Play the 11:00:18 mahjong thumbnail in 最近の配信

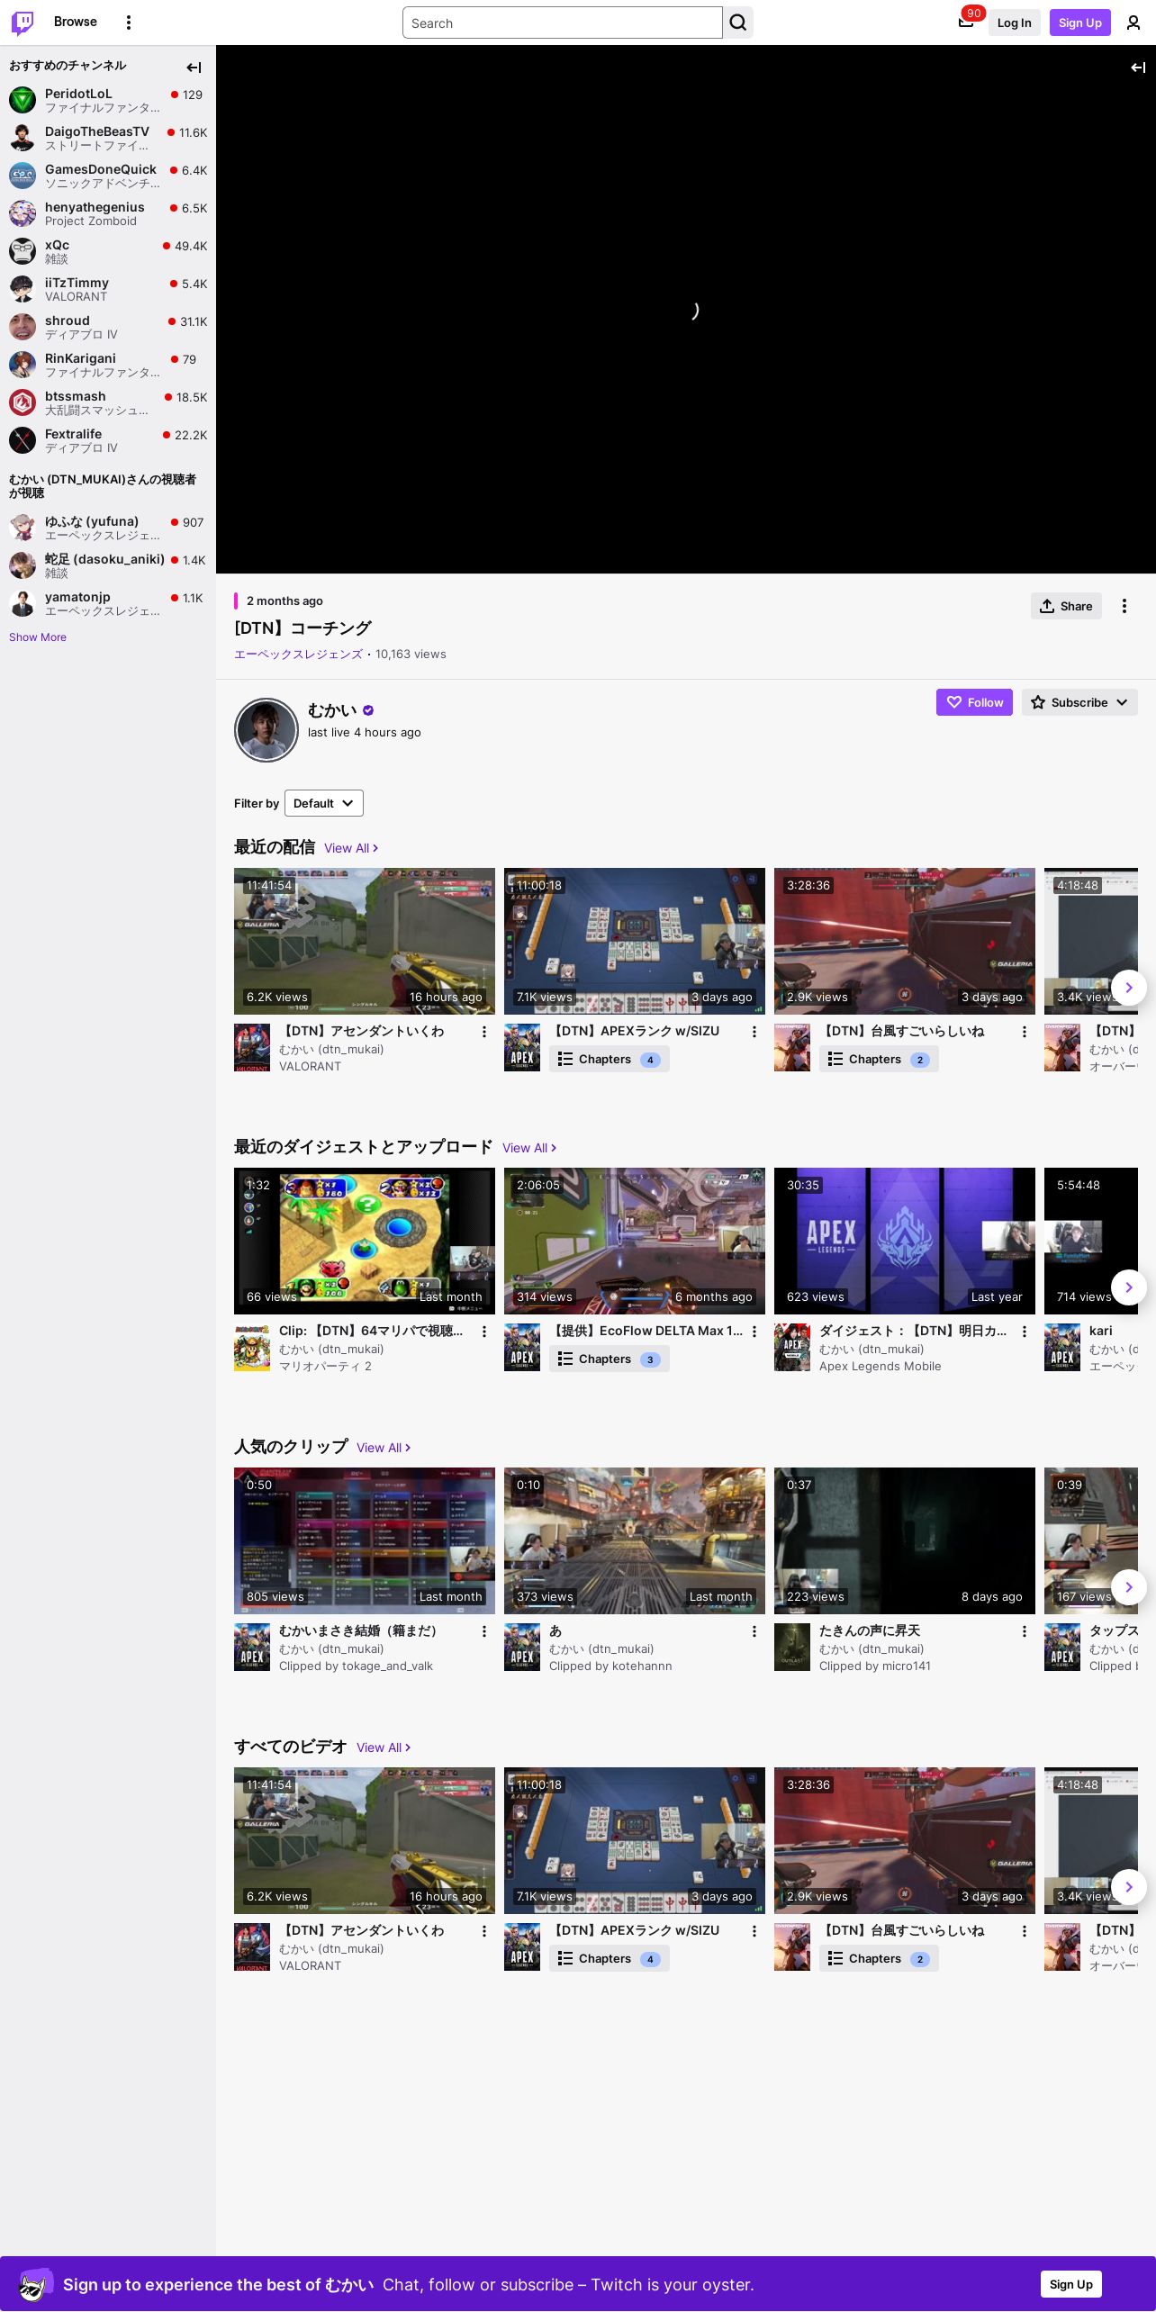click(x=635, y=941)
